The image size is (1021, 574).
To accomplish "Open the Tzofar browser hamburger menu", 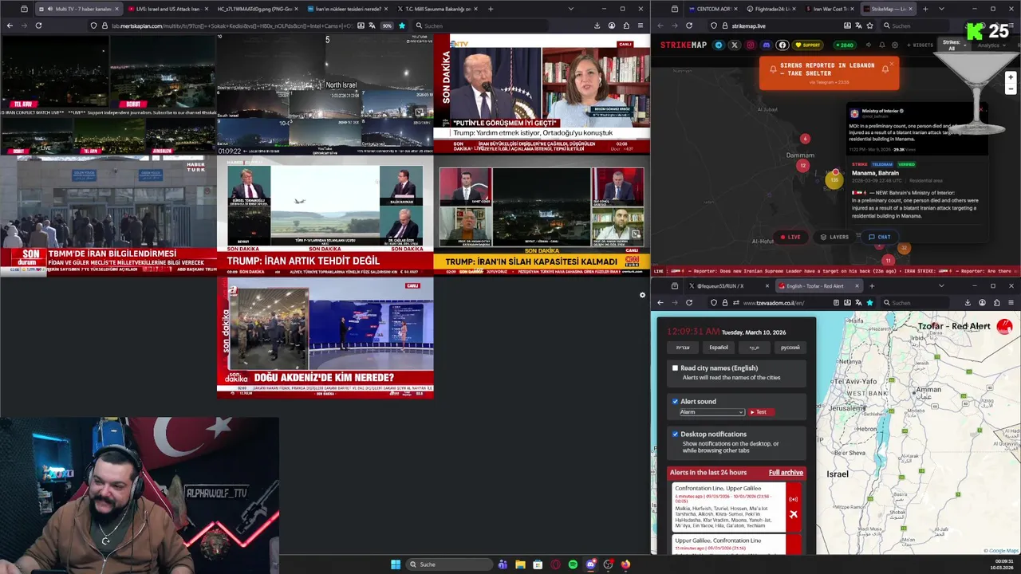I will (1011, 303).
